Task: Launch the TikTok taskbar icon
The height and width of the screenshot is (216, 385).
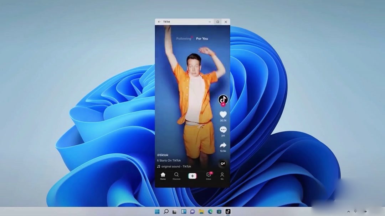Action: pos(227,211)
